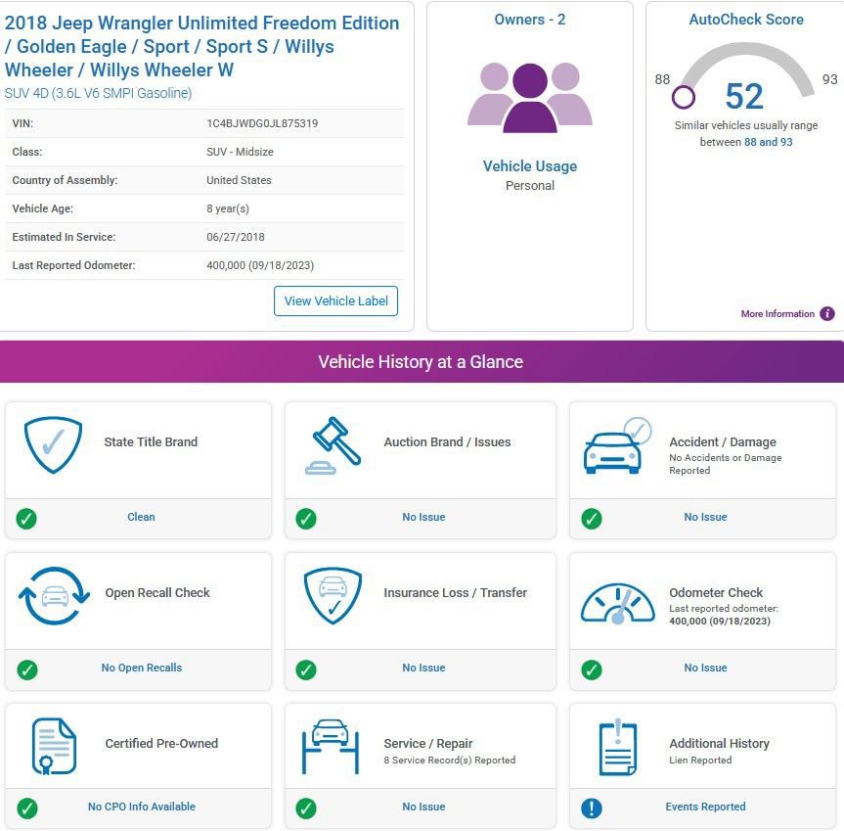Click the Service / Repair heading

click(428, 744)
